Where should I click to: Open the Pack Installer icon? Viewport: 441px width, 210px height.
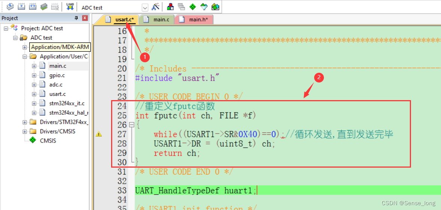point(215,6)
